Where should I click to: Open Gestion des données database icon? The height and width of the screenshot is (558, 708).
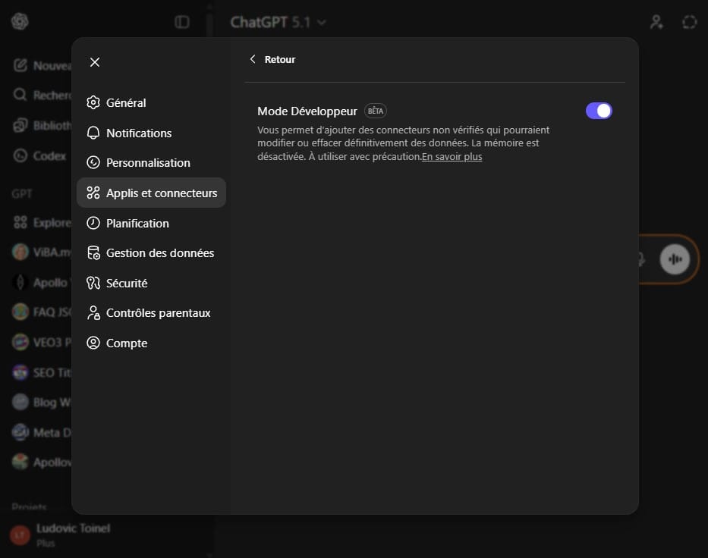tap(93, 253)
